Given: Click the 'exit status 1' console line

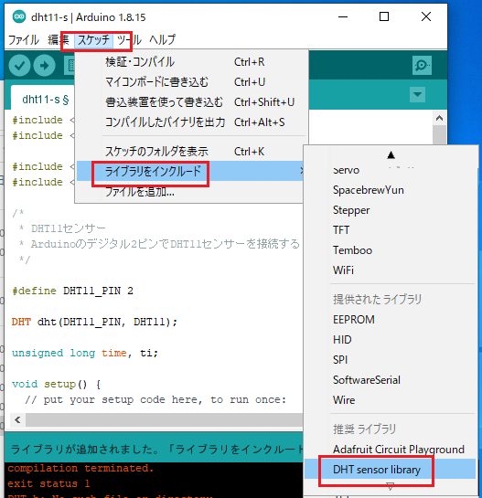Looking at the screenshot, I should [x=48, y=483].
